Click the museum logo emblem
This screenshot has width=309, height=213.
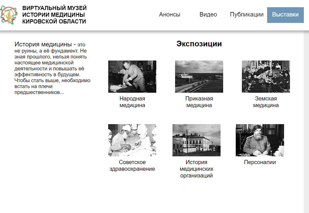pos(9,15)
